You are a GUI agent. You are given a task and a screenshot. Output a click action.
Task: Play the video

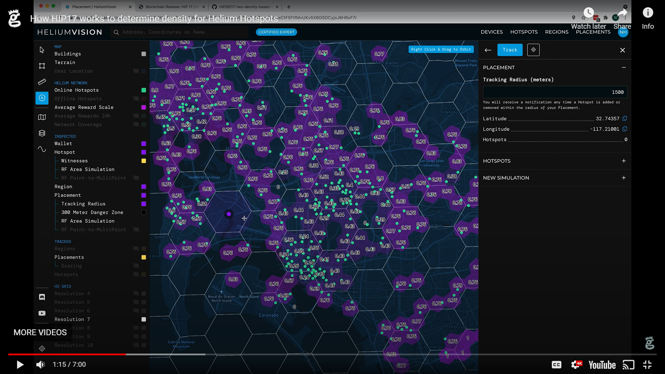(20, 365)
